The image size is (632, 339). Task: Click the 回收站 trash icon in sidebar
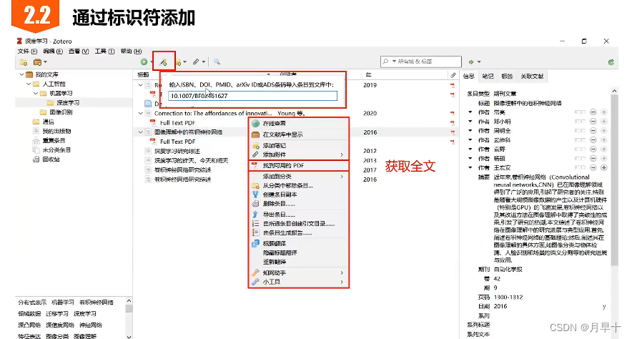coord(36,159)
